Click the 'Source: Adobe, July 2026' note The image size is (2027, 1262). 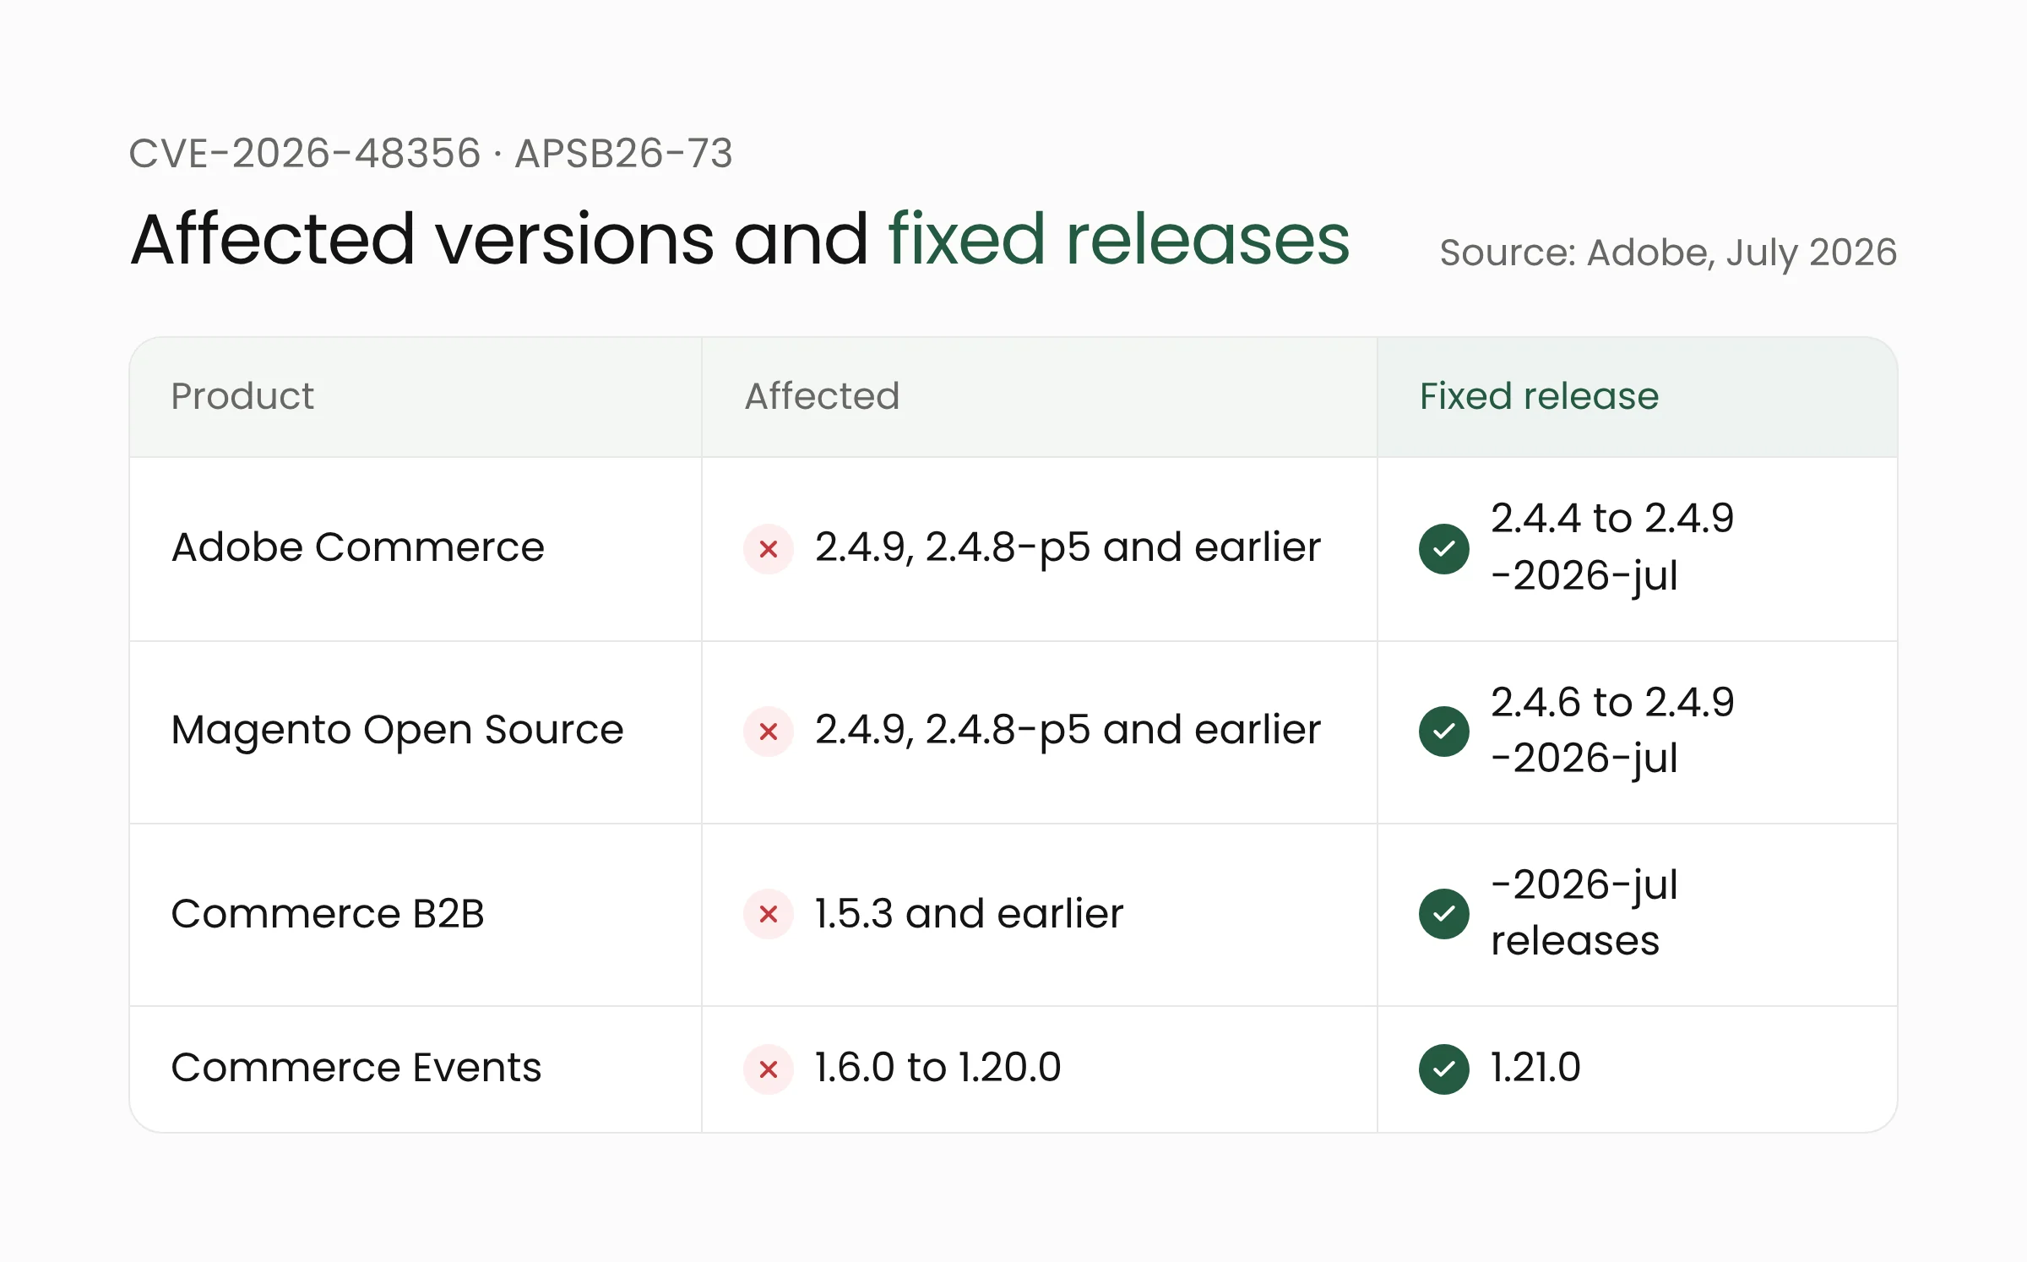coord(1668,253)
